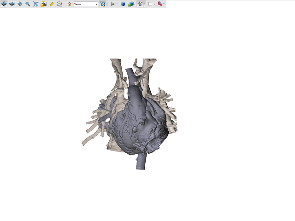Click the extra lighting lamp icon
This screenshot has width=295, height=221.
click(x=140, y=4)
